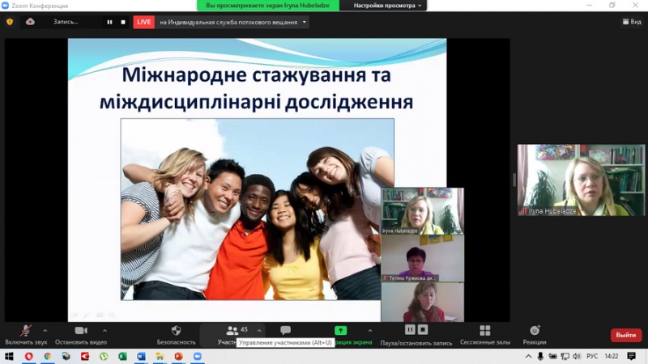This screenshot has width=648, height=364.
Task: Open participants panel icon showing 45
Action: coord(234,330)
